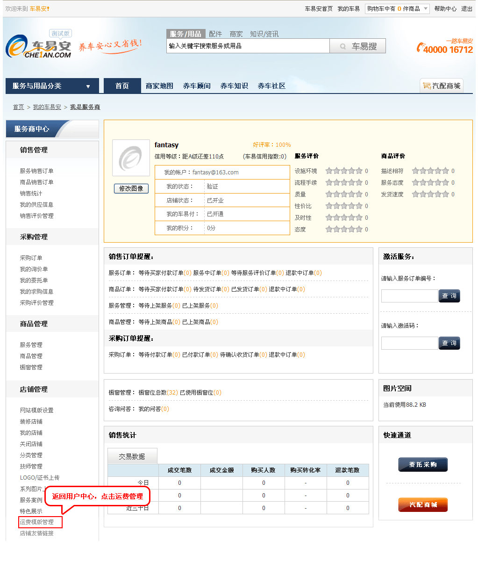Click the activation code input field
The height and width of the screenshot is (561, 478).
click(409, 343)
